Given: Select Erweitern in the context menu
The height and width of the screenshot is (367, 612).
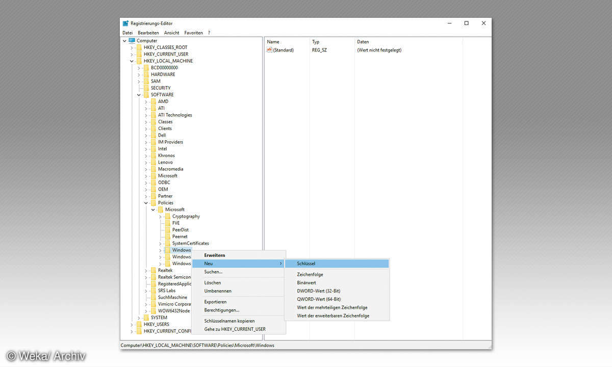Looking at the screenshot, I should click(239, 255).
